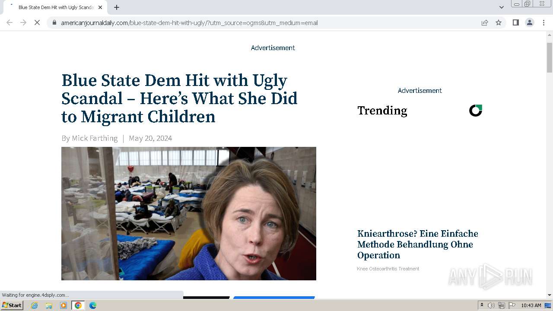Click Knee Osteoarthritis Treatment sponsor label

pyautogui.click(x=388, y=269)
